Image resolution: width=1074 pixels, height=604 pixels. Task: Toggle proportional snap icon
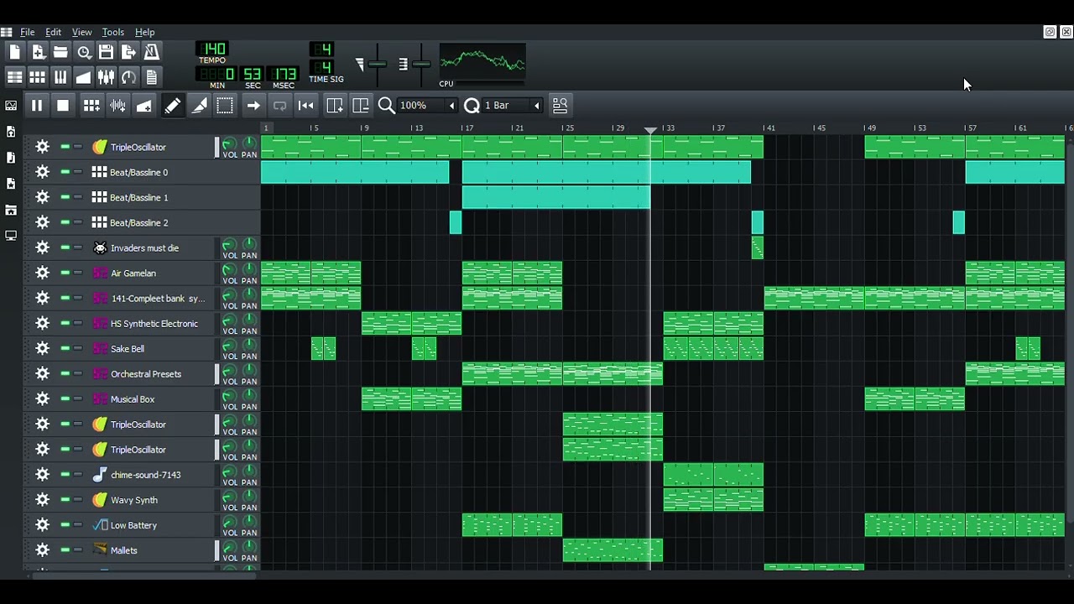(x=560, y=105)
